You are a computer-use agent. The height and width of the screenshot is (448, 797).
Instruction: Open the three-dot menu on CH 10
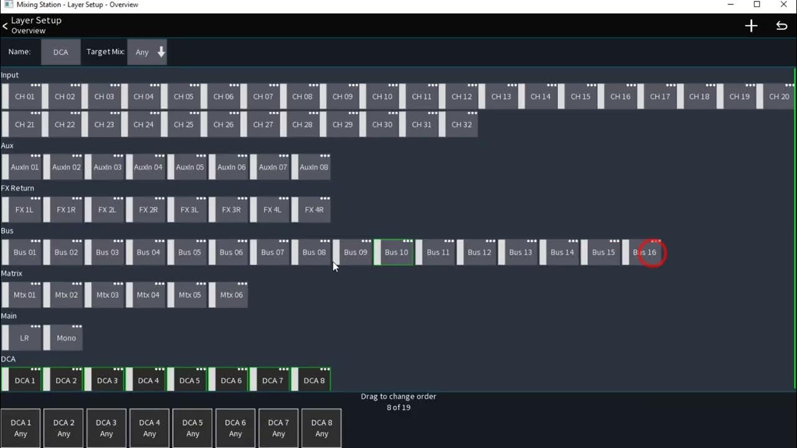pyautogui.click(x=393, y=85)
